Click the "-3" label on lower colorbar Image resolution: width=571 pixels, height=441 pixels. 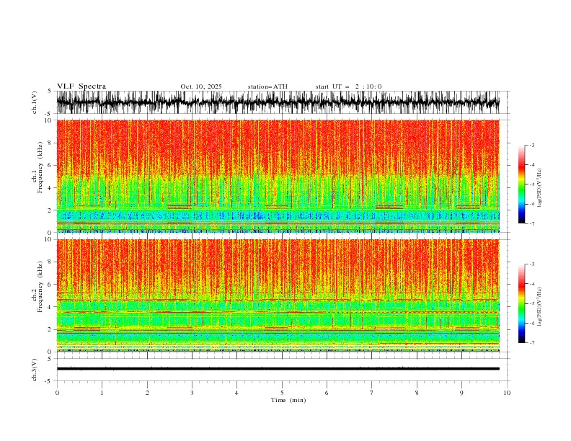532,264
